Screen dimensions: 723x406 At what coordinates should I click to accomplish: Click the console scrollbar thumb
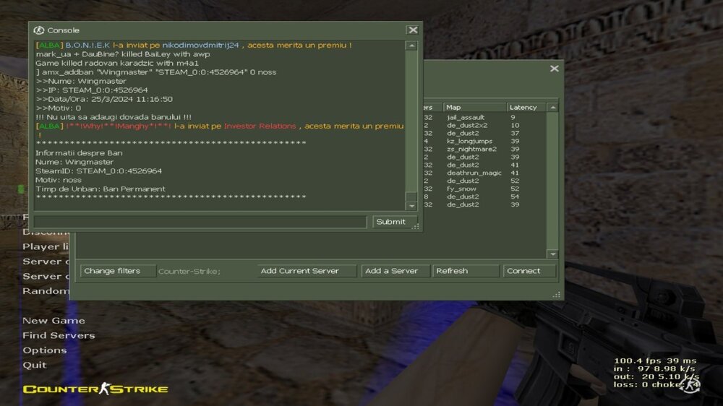click(411, 196)
